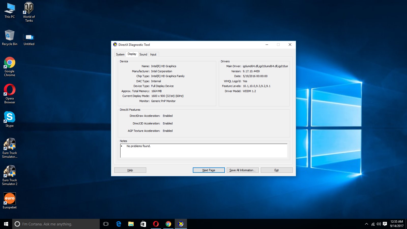
Task: Click the Windows Store taskbar icon
Action: [143, 224]
